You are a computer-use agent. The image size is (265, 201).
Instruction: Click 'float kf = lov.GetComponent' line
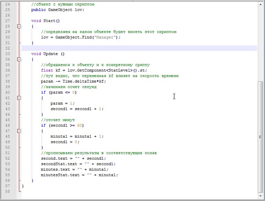[x=94, y=70]
